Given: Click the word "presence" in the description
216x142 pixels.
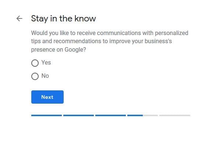Looking at the screenshot, I should tap(43, 50).
